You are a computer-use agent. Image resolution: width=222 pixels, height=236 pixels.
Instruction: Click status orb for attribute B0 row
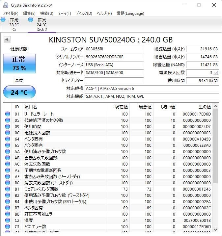tap(8, 183)
